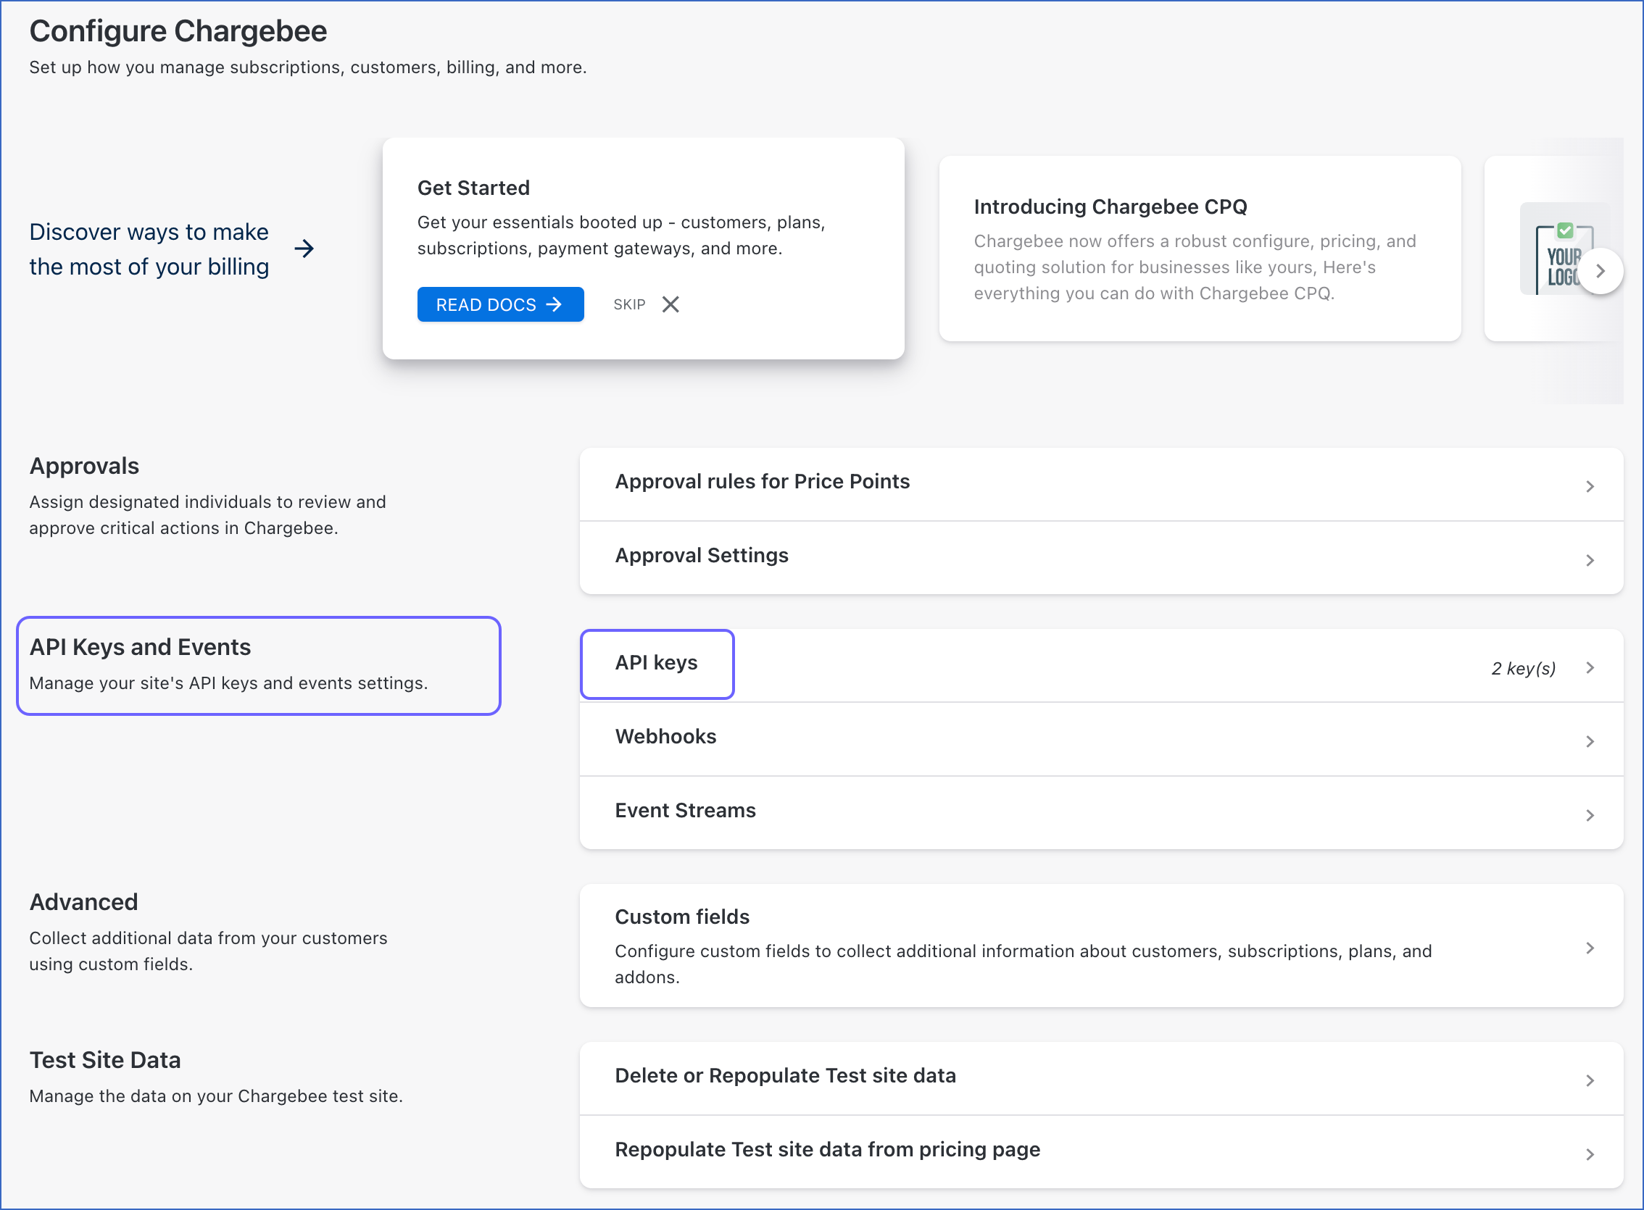Click the custom fields description text
The image size is (1644, 1210).
(x=1023, y=964)
